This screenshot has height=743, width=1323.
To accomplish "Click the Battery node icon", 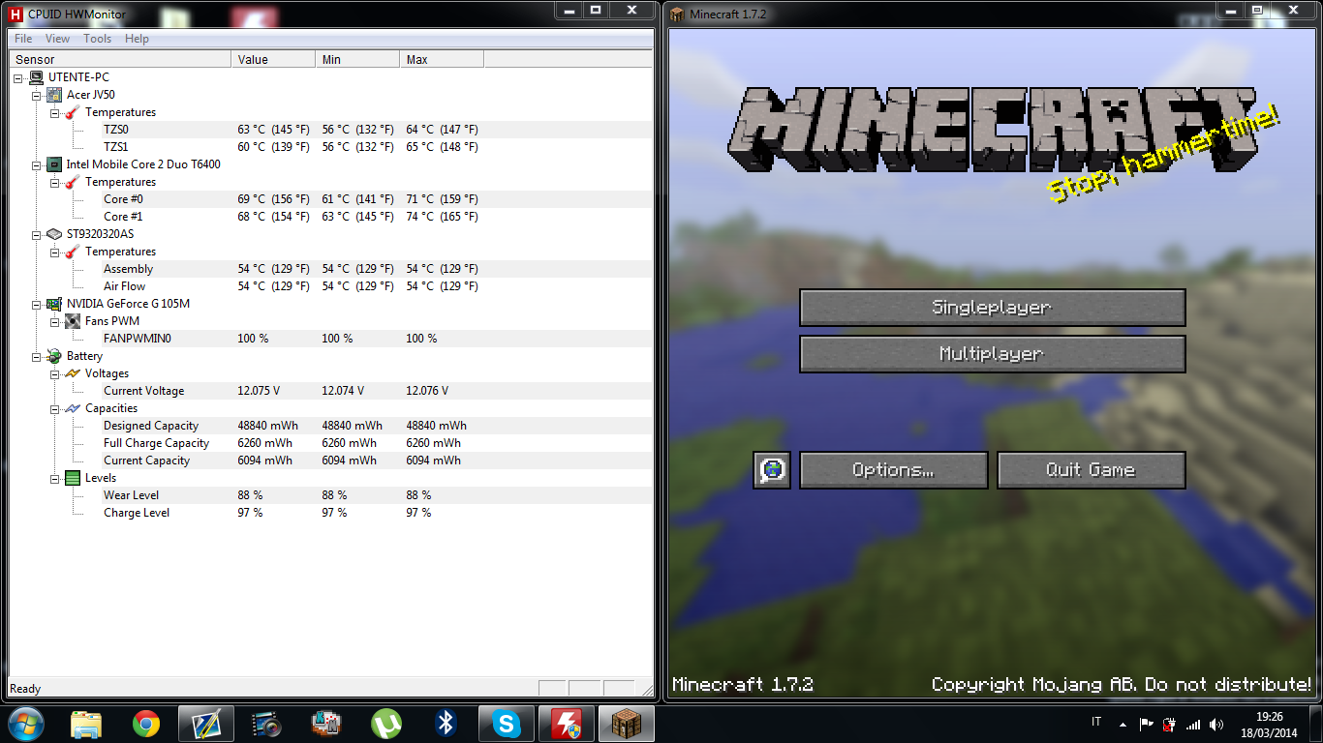I will coord(54,356).
